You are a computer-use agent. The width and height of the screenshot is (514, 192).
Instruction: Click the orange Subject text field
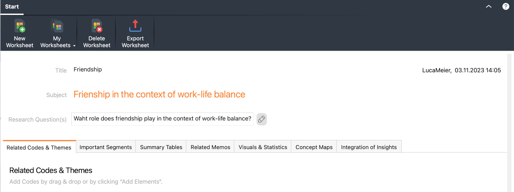click(x=159, y=94)
